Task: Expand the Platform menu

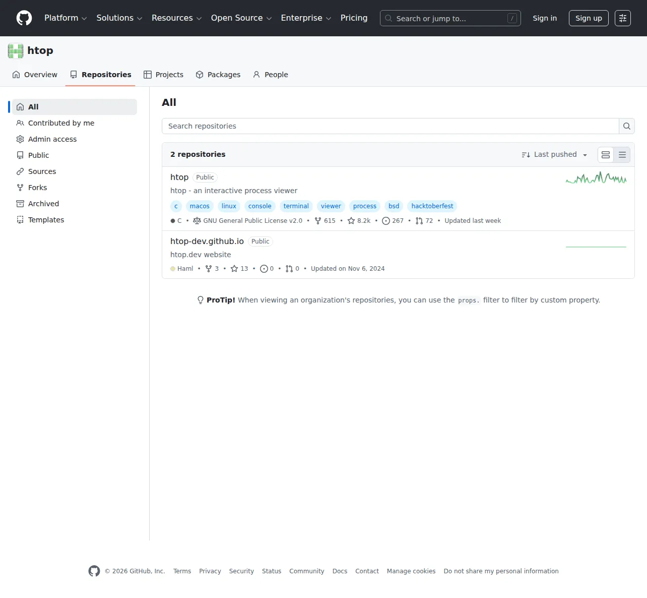Action: [66, 18]
